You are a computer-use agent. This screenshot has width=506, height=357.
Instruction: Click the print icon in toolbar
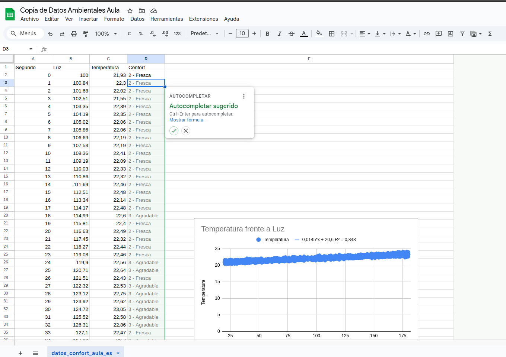tap(74, 34)
